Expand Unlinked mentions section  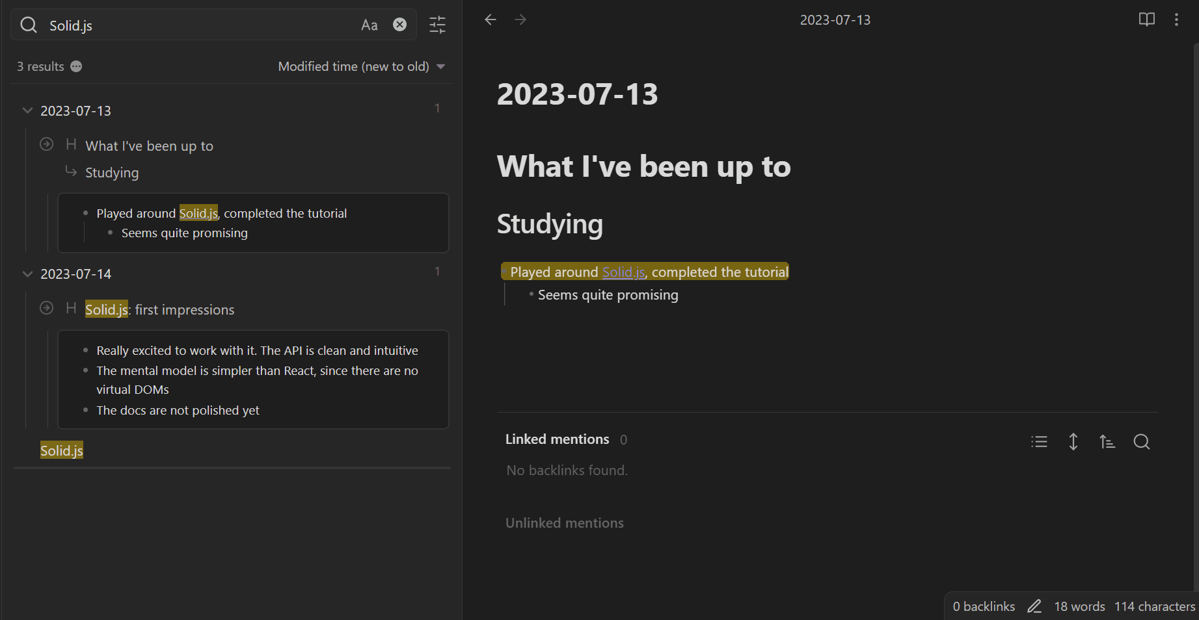click(x=565, y=523)
